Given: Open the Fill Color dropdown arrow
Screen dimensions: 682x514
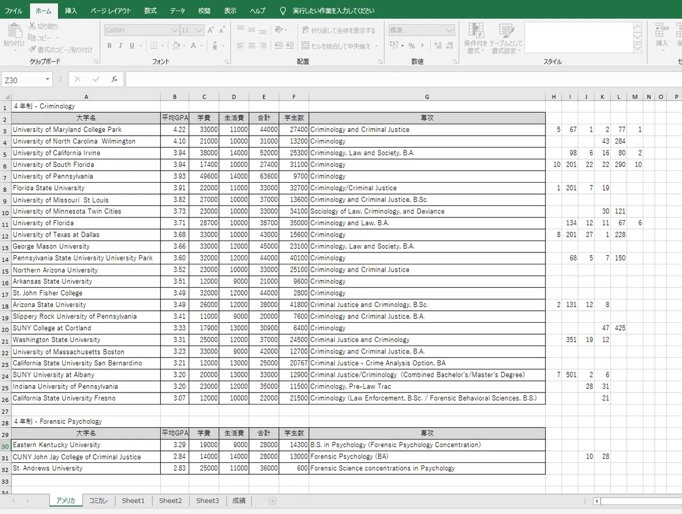Looking at the screenshot, I should (x=185, y=46).
